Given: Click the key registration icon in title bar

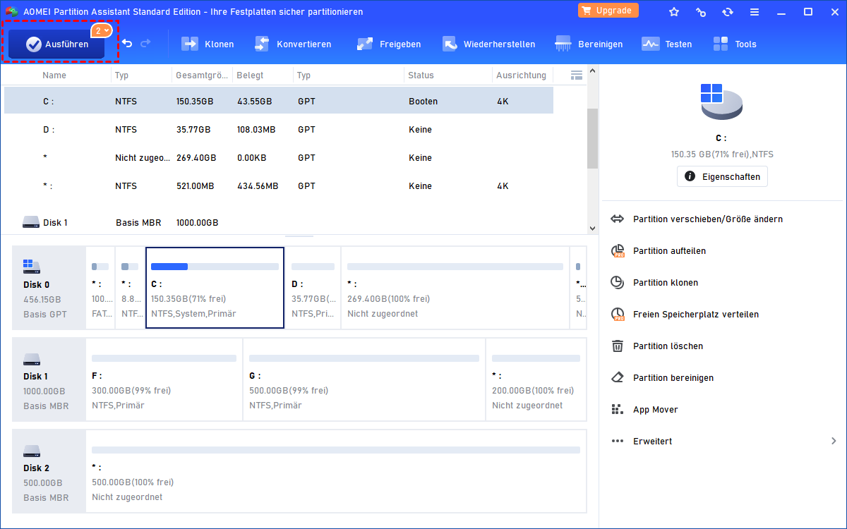Looking at the screenshot, I should (x=701, y=12).
